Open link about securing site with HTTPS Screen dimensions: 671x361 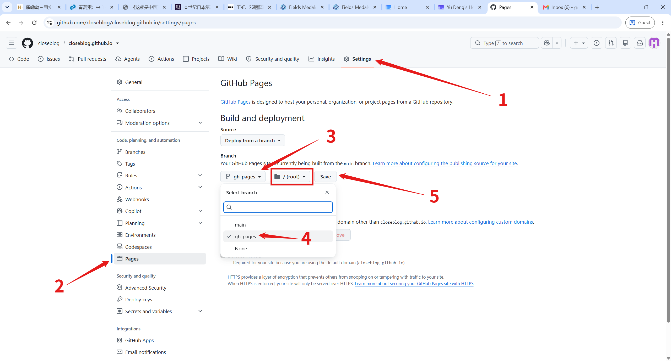pyautogui.click(x=414, y=284)
